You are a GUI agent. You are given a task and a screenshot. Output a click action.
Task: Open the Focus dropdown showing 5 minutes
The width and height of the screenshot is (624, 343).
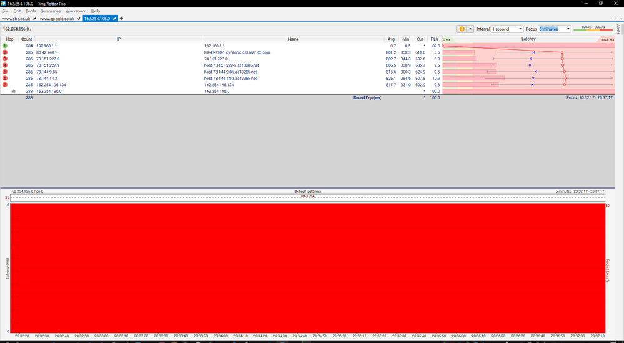point(555,29)
